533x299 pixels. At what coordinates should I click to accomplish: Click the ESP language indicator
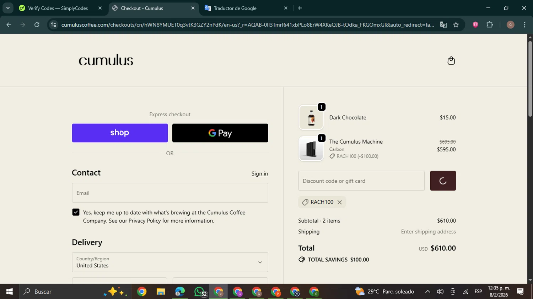pos(478,292)
